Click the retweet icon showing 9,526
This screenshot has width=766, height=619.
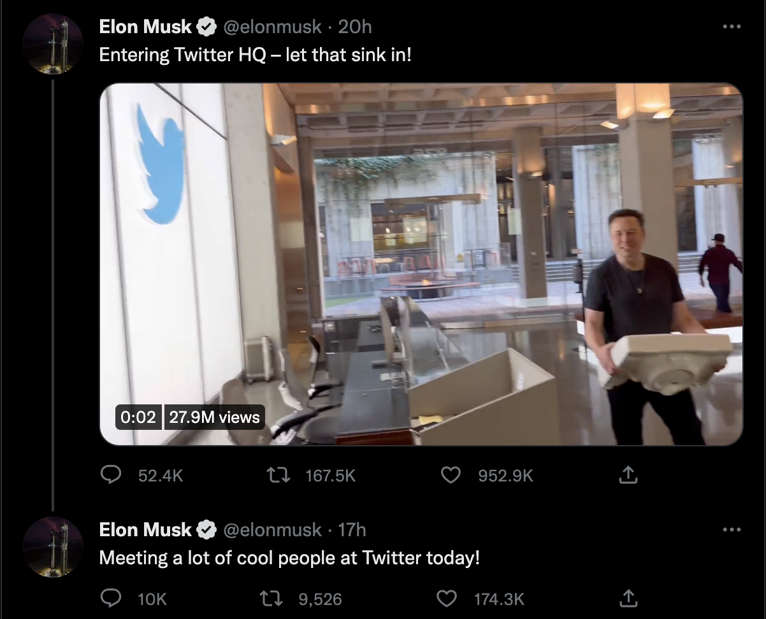coord(271,599)
